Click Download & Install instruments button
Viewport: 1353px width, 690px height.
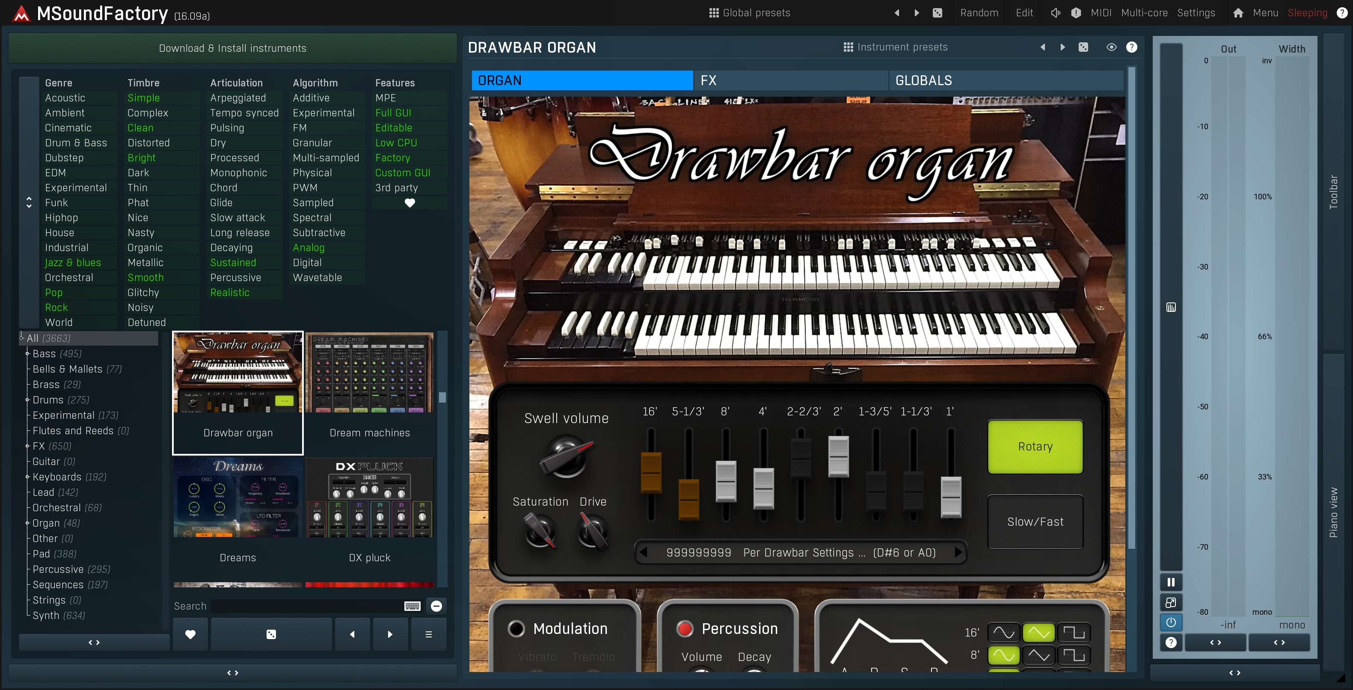pyautogui.click(x=233, y=48)
